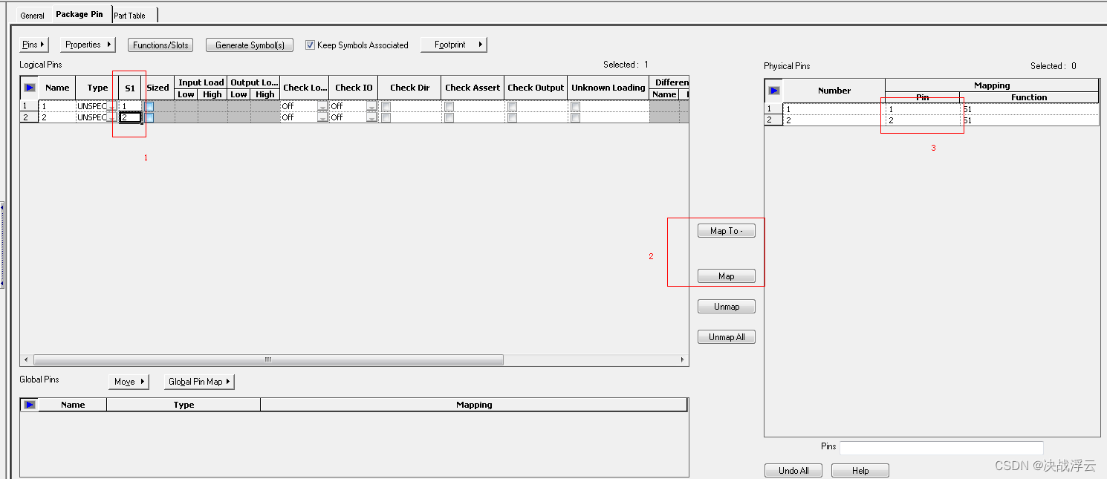Click the Unmap All button
1107x479 pixels.
pyautogui.click(x=726, y=336)
